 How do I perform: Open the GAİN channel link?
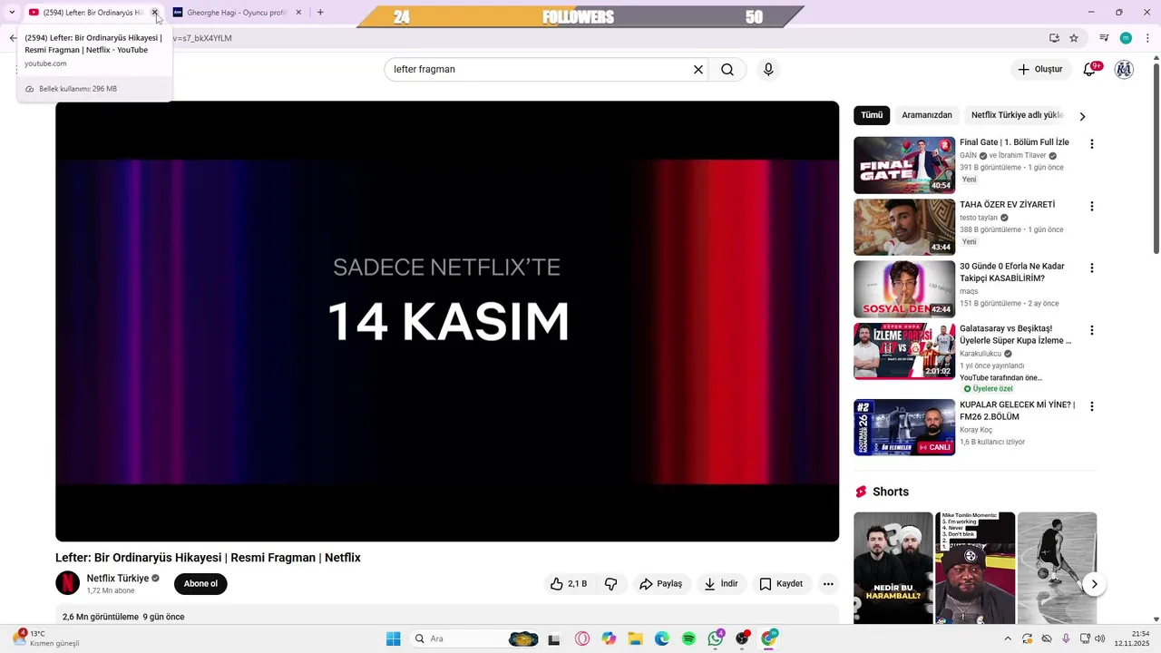pos(969,156)
